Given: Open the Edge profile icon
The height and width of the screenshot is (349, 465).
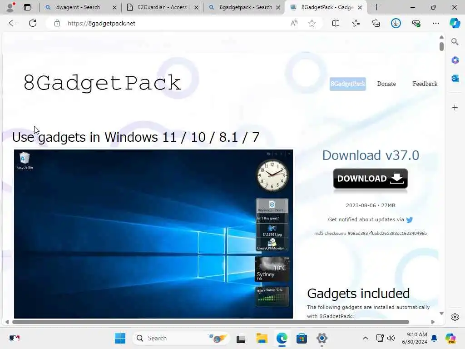Looking at the screenshot, I should point(10,7).
